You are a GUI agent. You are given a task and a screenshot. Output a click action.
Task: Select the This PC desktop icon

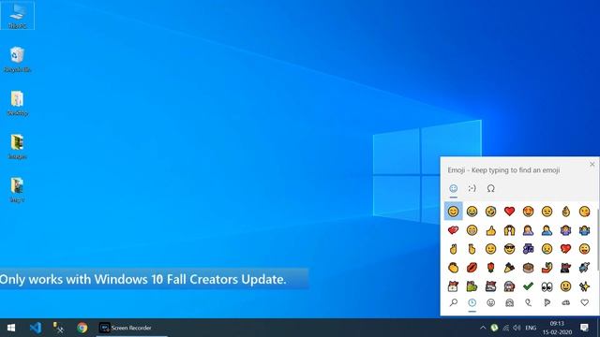pos(17,15)
